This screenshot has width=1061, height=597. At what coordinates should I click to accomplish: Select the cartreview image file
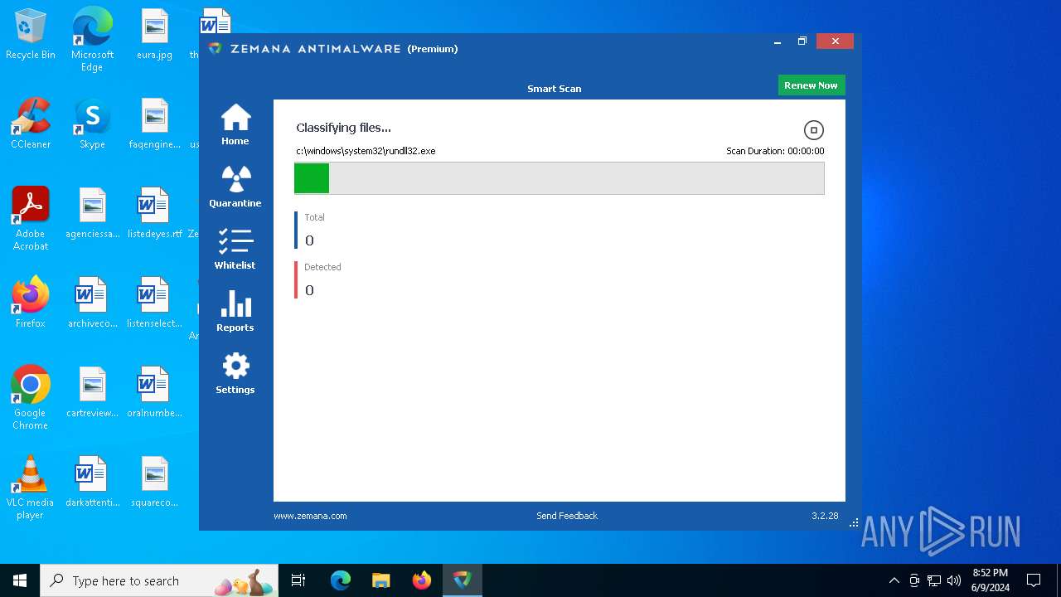click(92, 393)
